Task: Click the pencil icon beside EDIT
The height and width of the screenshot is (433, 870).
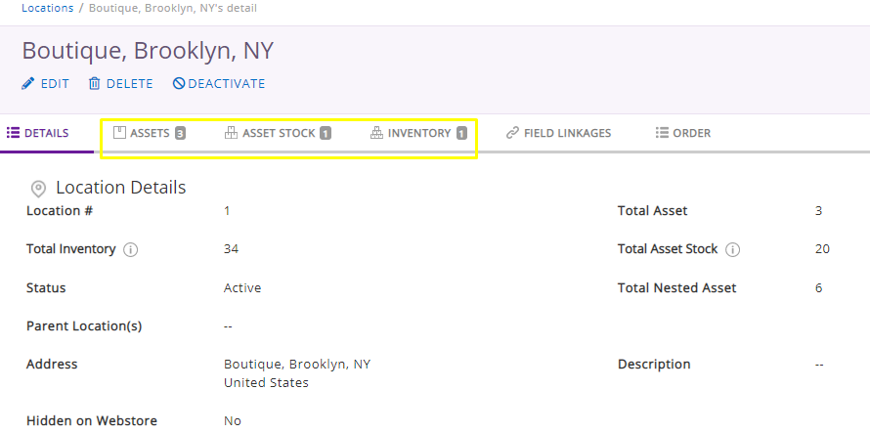Action: tap(27, 84)
